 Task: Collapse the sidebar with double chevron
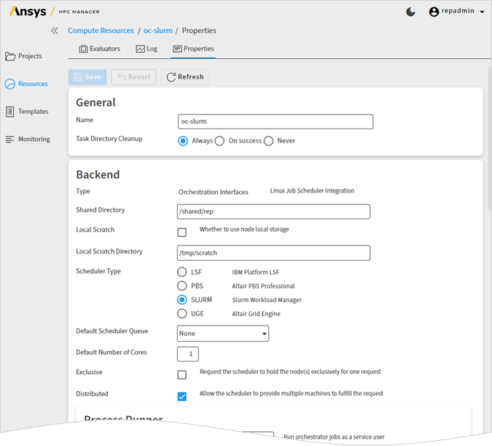54,31
